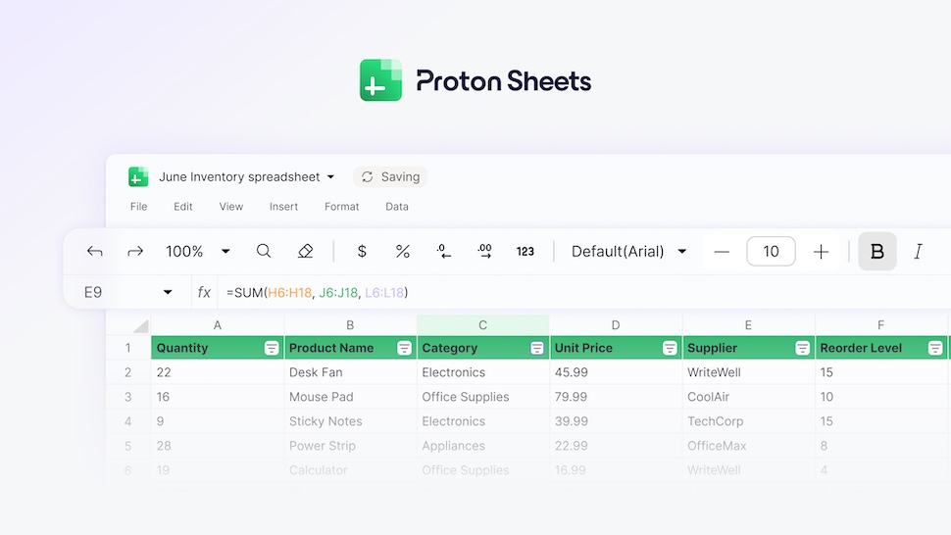
Task: Open the Format menu
Action: 341,207
